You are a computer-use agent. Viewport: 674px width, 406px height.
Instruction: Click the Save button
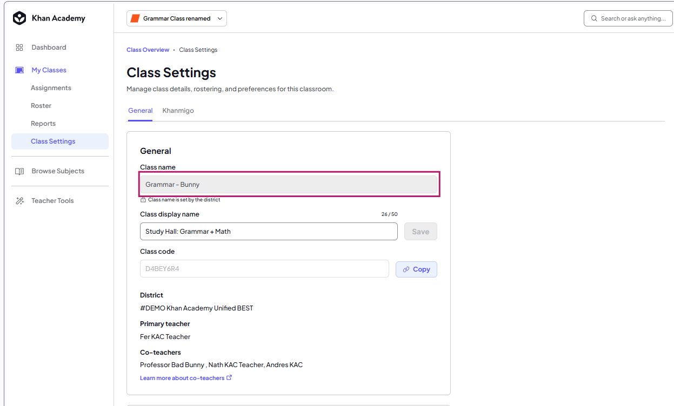pyautogui.click(x=421, y=232)
